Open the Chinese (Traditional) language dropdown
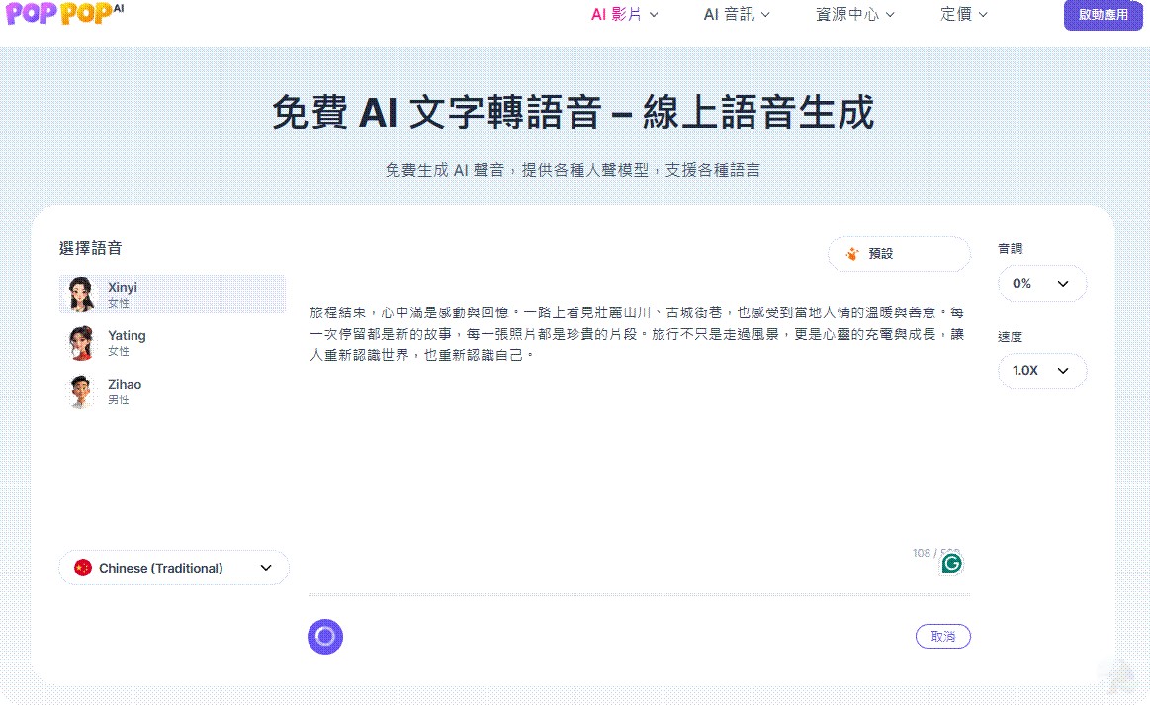The width and height of the screenshot is (1150, 705). [174, 568]
